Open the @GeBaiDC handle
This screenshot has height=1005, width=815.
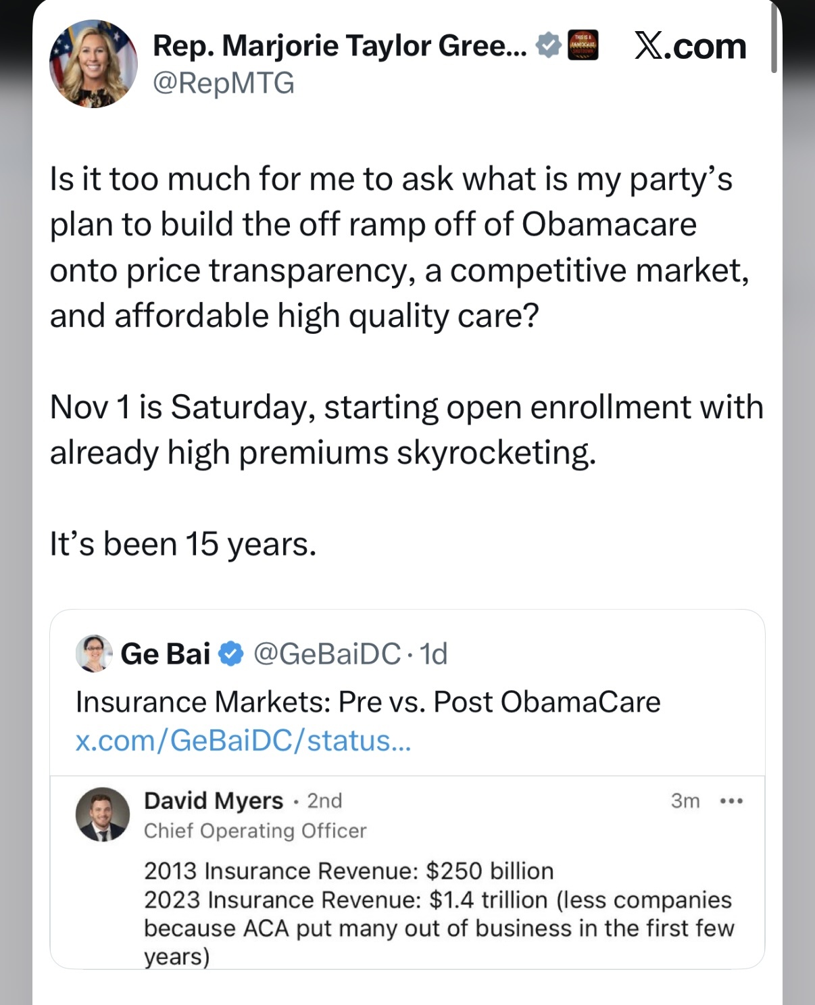(x=327, y=654)
